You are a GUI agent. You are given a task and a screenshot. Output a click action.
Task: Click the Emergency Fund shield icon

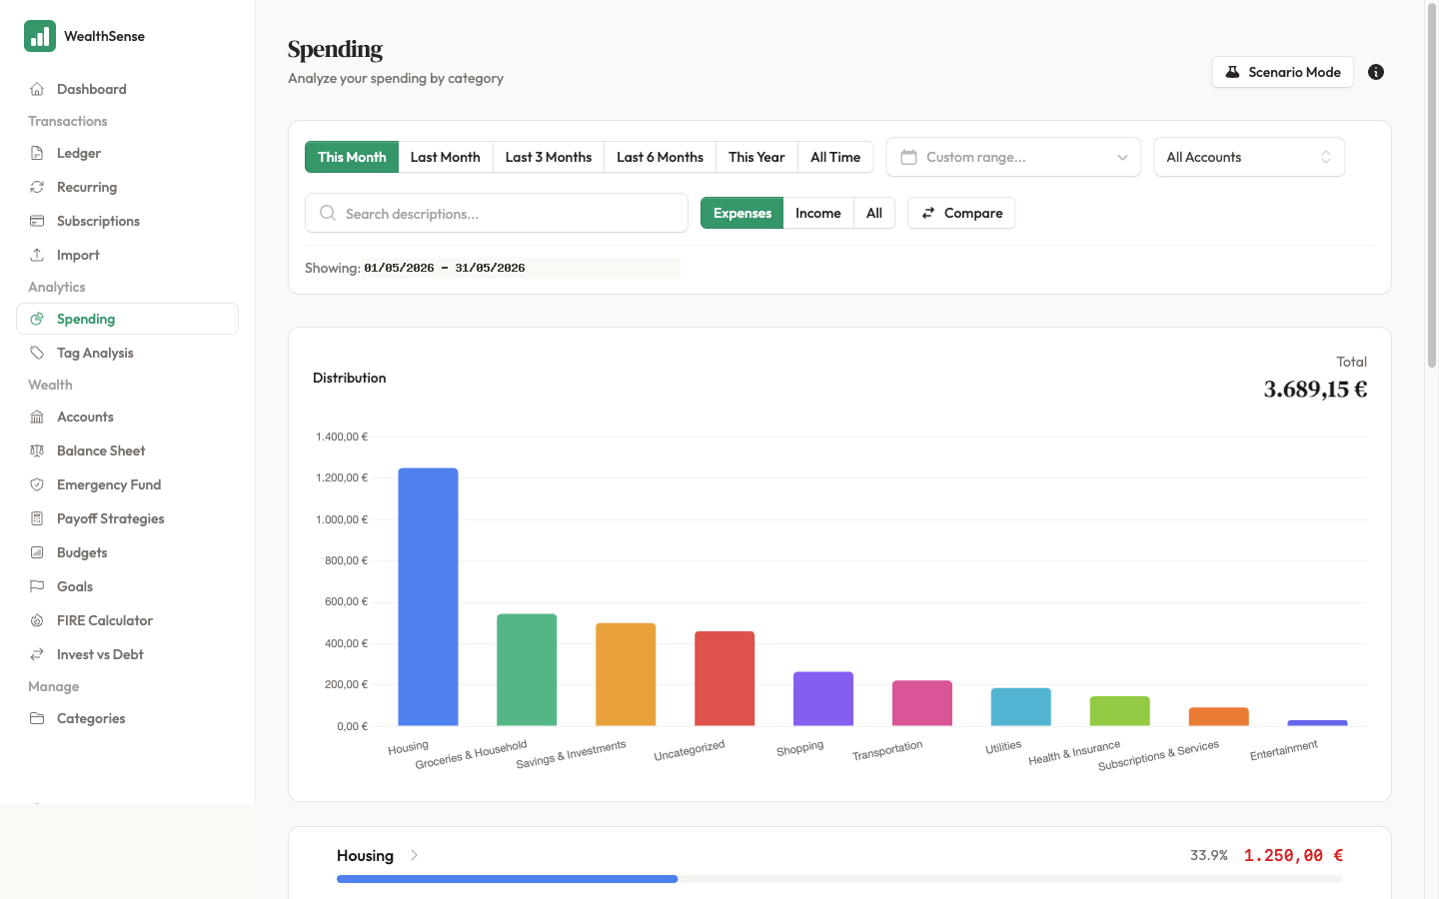coord(37,484)
